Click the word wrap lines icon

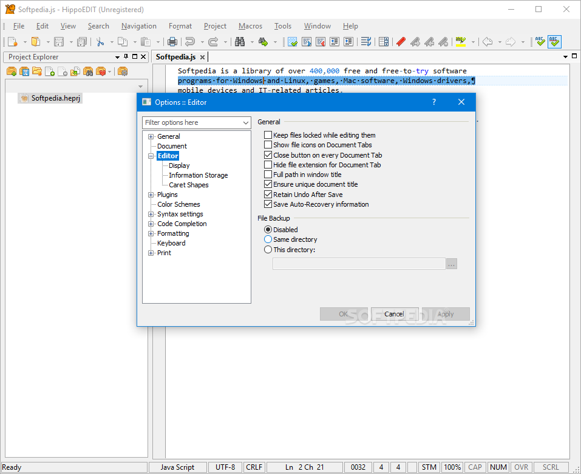(x=366, y=41)
